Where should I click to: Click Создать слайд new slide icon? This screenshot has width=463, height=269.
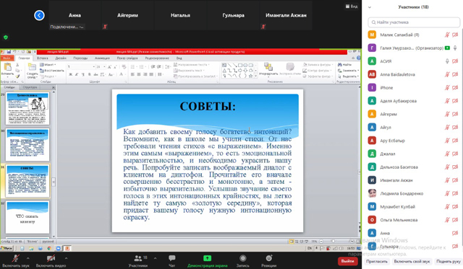[x=31, y=67]
